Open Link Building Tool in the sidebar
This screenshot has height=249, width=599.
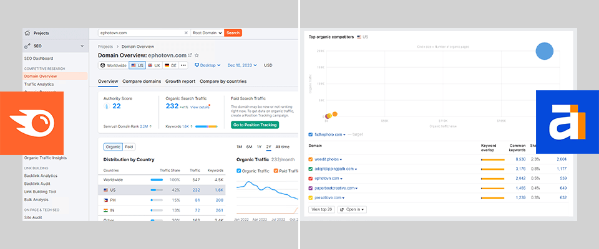click(x=40, y=192)
